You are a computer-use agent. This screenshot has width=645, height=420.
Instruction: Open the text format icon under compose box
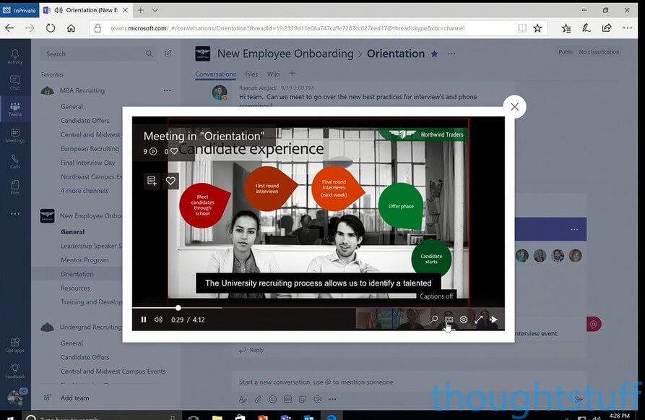[243, 399]
